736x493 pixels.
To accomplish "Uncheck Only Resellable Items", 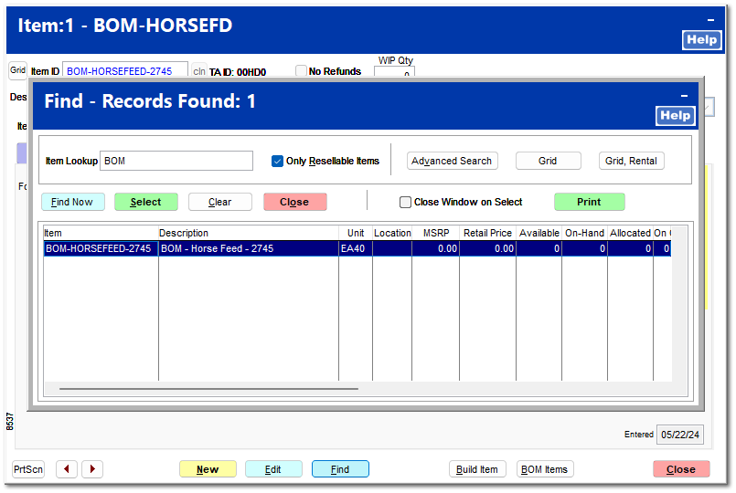I will [277, 162].
